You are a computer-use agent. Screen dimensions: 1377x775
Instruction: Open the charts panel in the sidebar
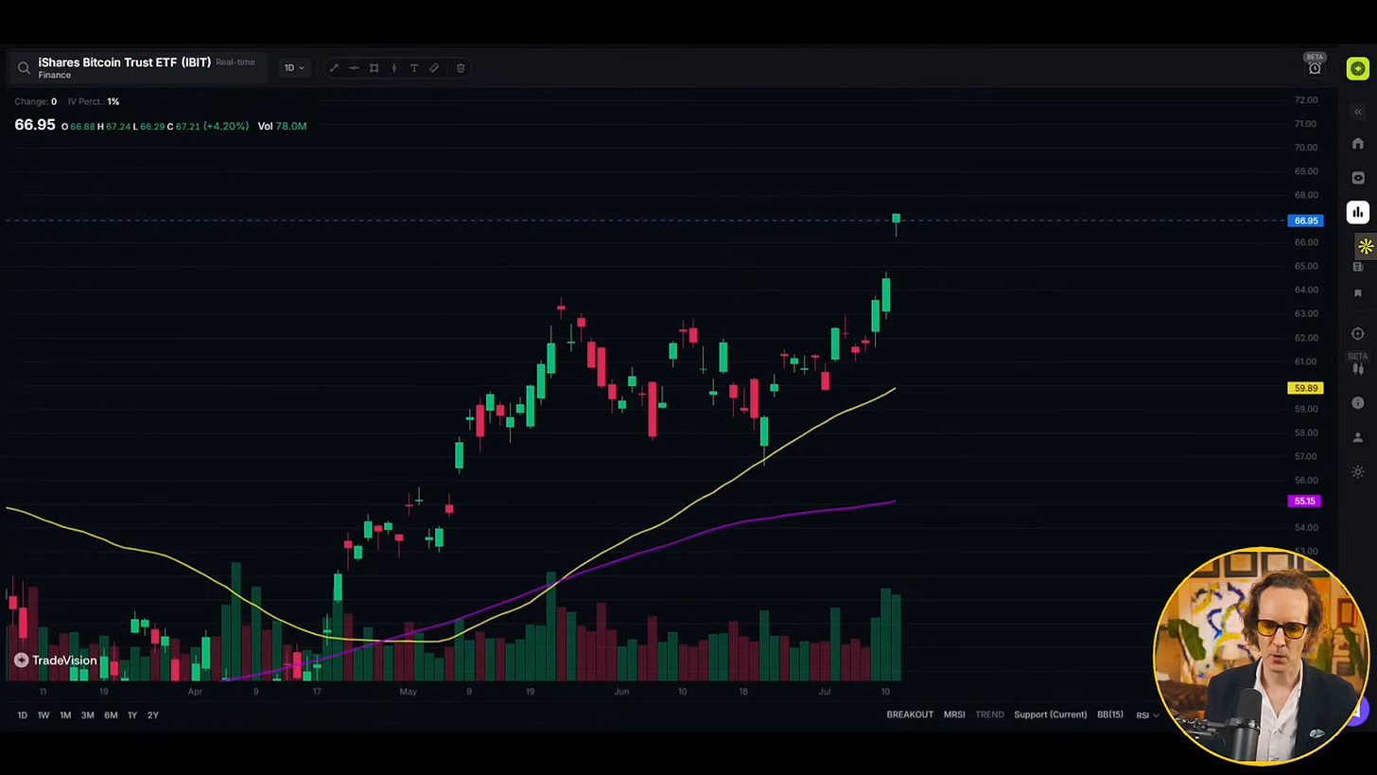point(1358,212)
